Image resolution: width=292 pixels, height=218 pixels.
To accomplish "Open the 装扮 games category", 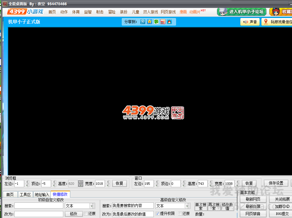I will (124, 12).
